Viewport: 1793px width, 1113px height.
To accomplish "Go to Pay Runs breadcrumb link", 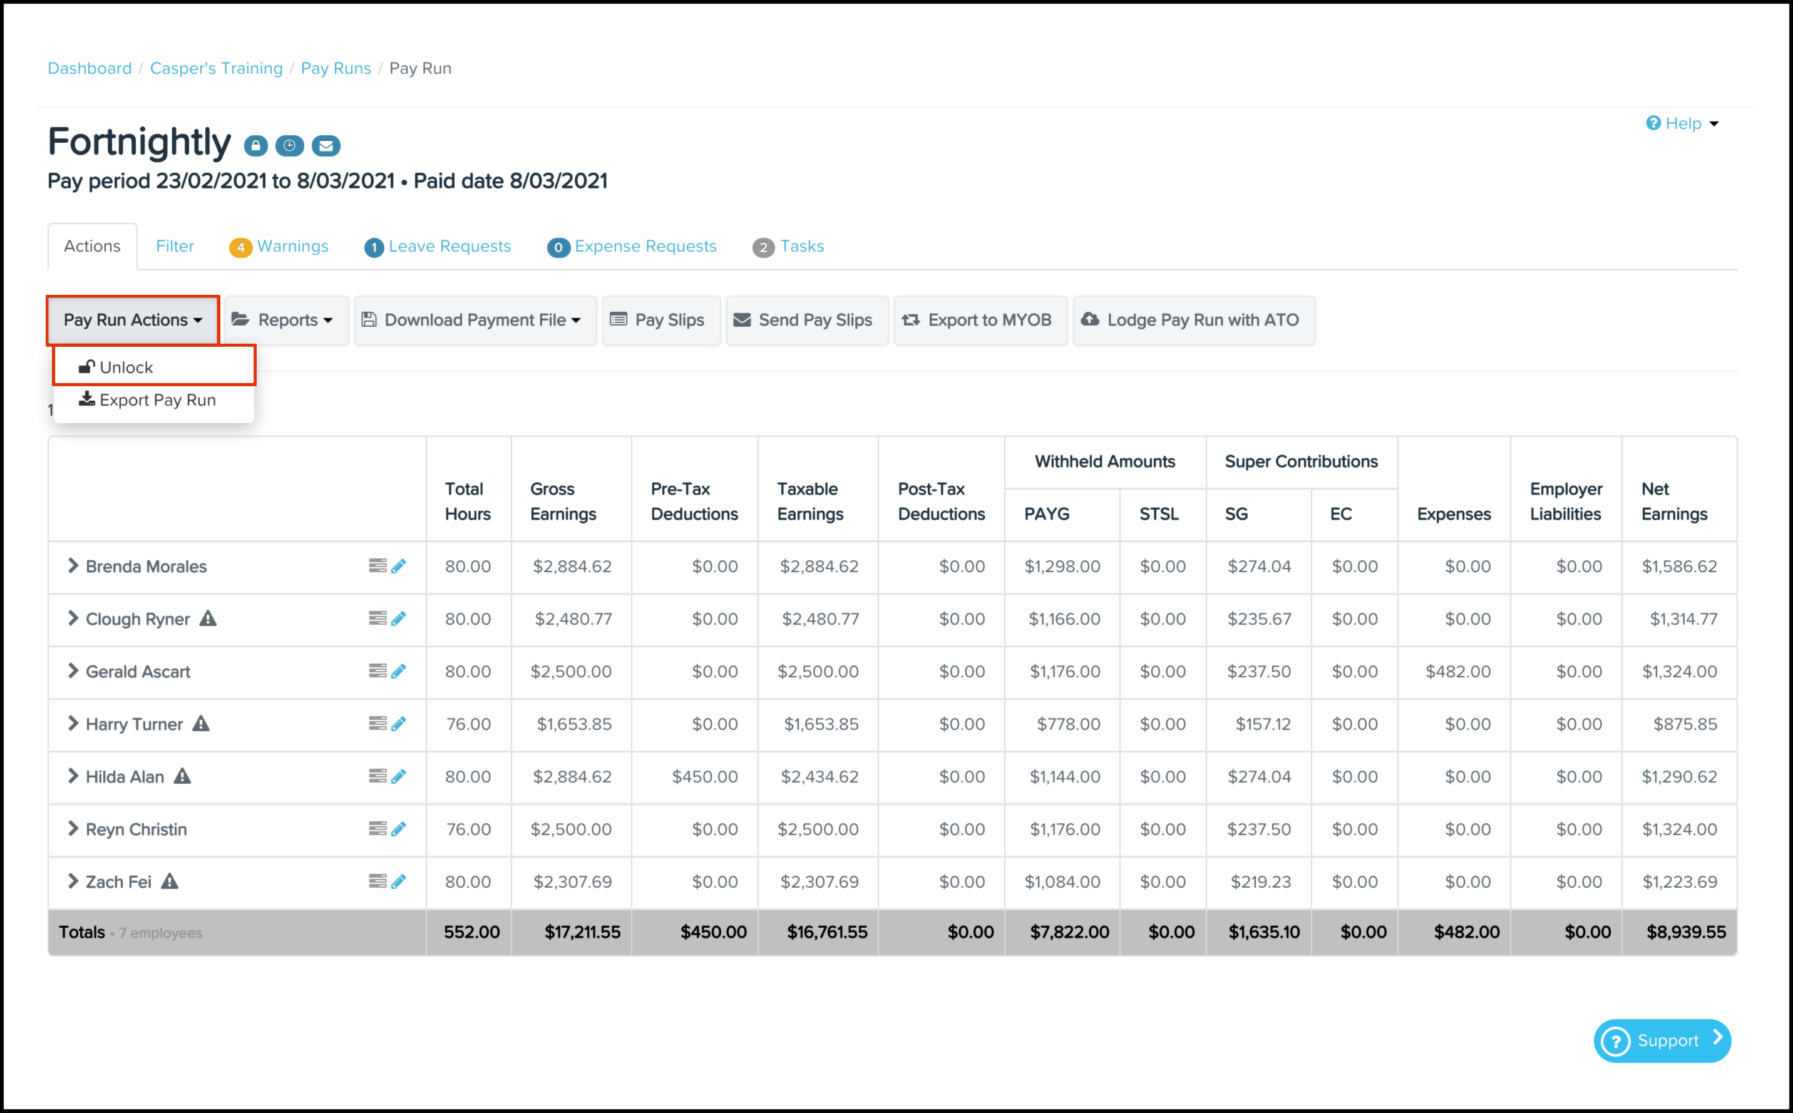I will point(336,68).
